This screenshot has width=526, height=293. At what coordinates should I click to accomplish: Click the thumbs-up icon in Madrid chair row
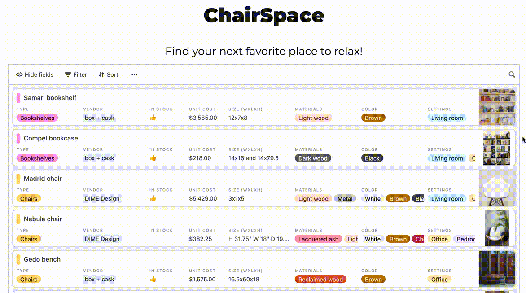[x=153, y=199]
